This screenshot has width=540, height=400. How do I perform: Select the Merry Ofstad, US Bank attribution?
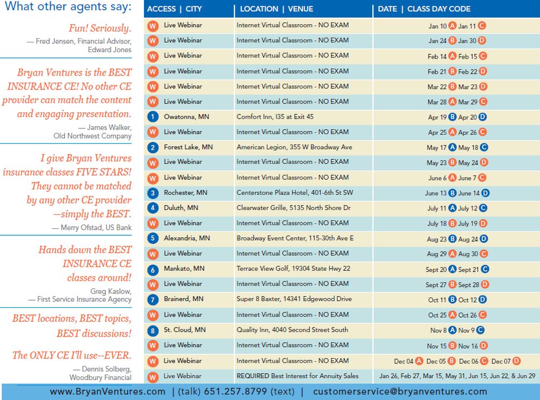click(x=91, y=228)
